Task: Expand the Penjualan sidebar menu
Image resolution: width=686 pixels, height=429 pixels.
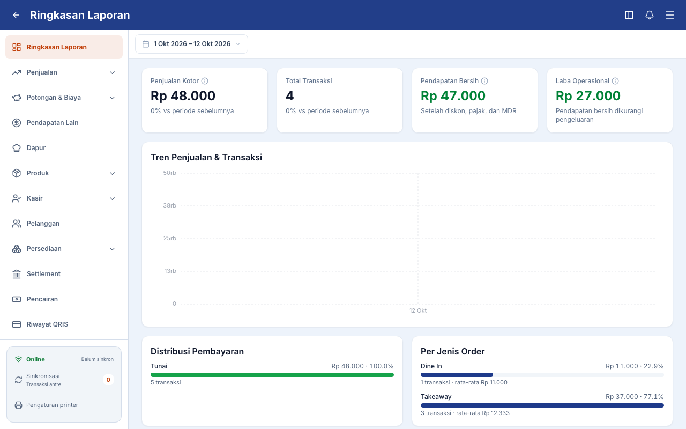Action: coord(64,72)
